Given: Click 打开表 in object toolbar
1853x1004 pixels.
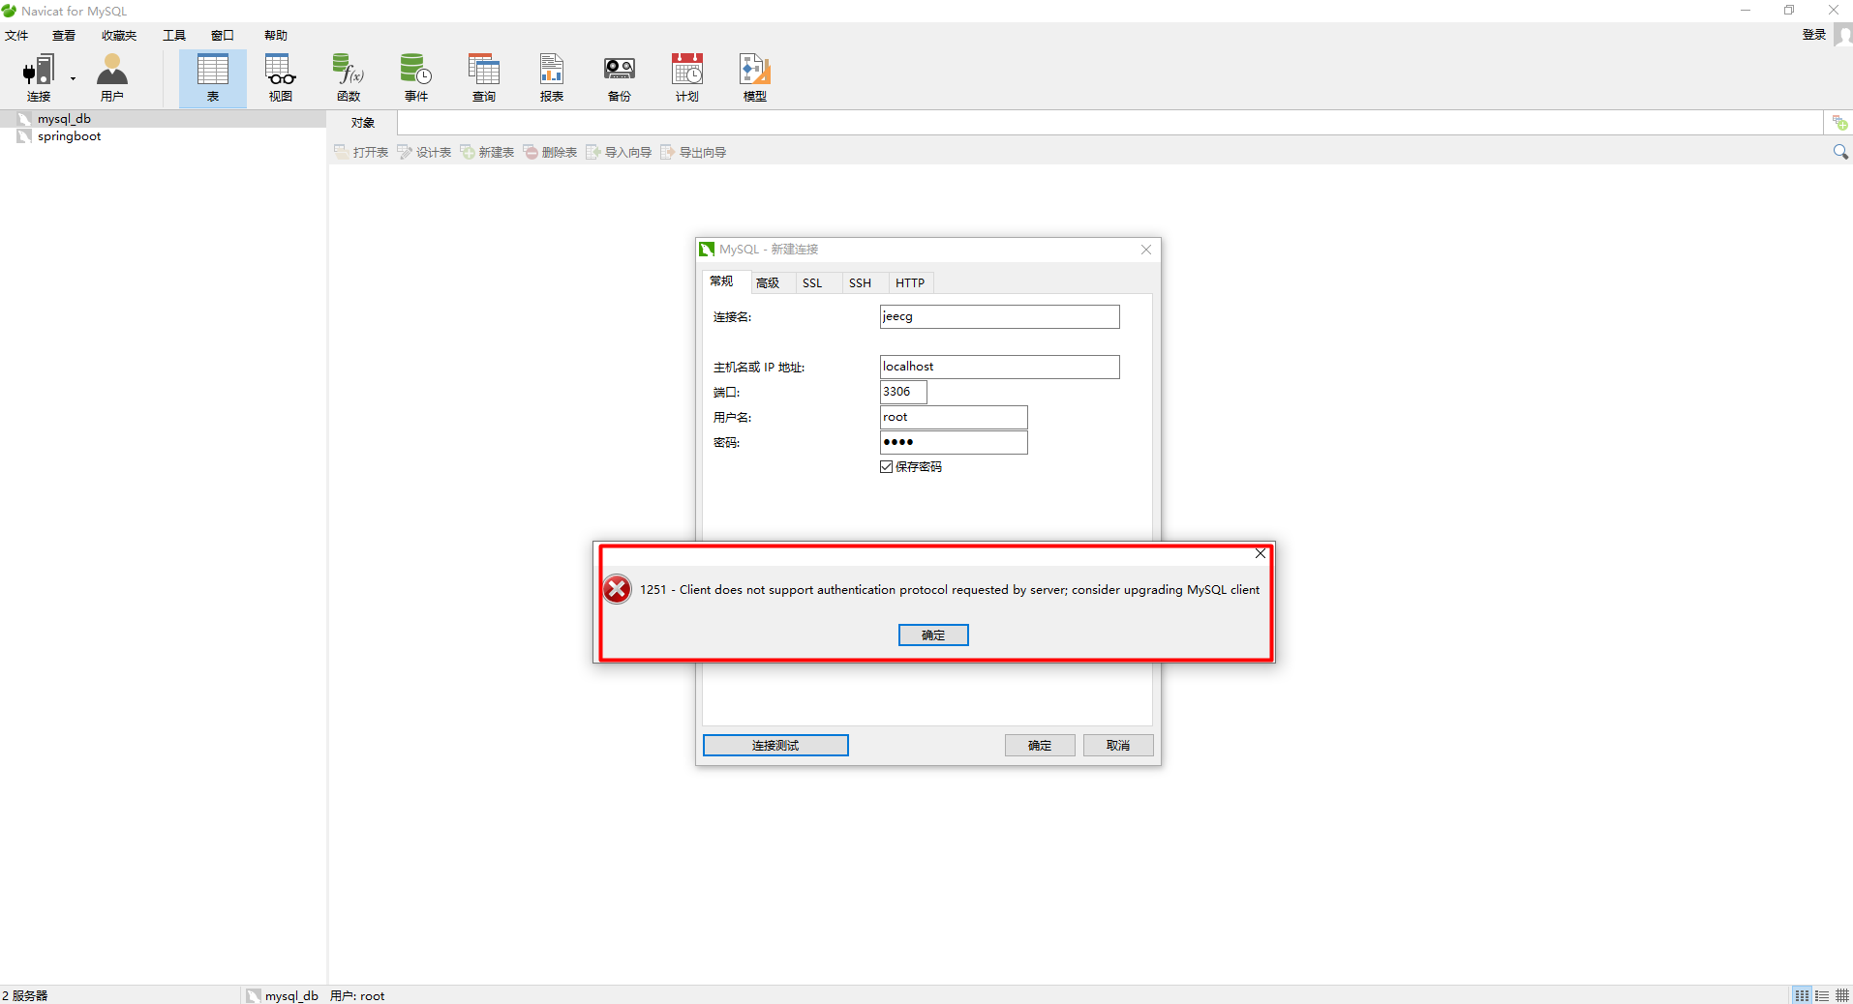Looking at the screenshot, I should (x=361, y=153).
